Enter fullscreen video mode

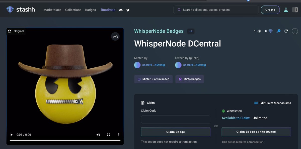109,135
